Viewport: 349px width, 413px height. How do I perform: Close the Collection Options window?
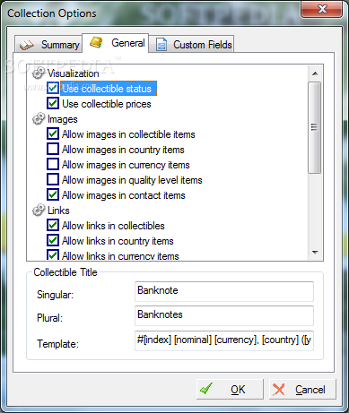click(x=321, y=9)
